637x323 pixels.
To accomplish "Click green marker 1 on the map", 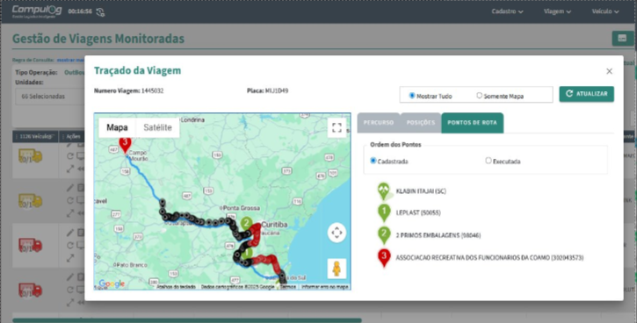I will click(x=246, y=253).
